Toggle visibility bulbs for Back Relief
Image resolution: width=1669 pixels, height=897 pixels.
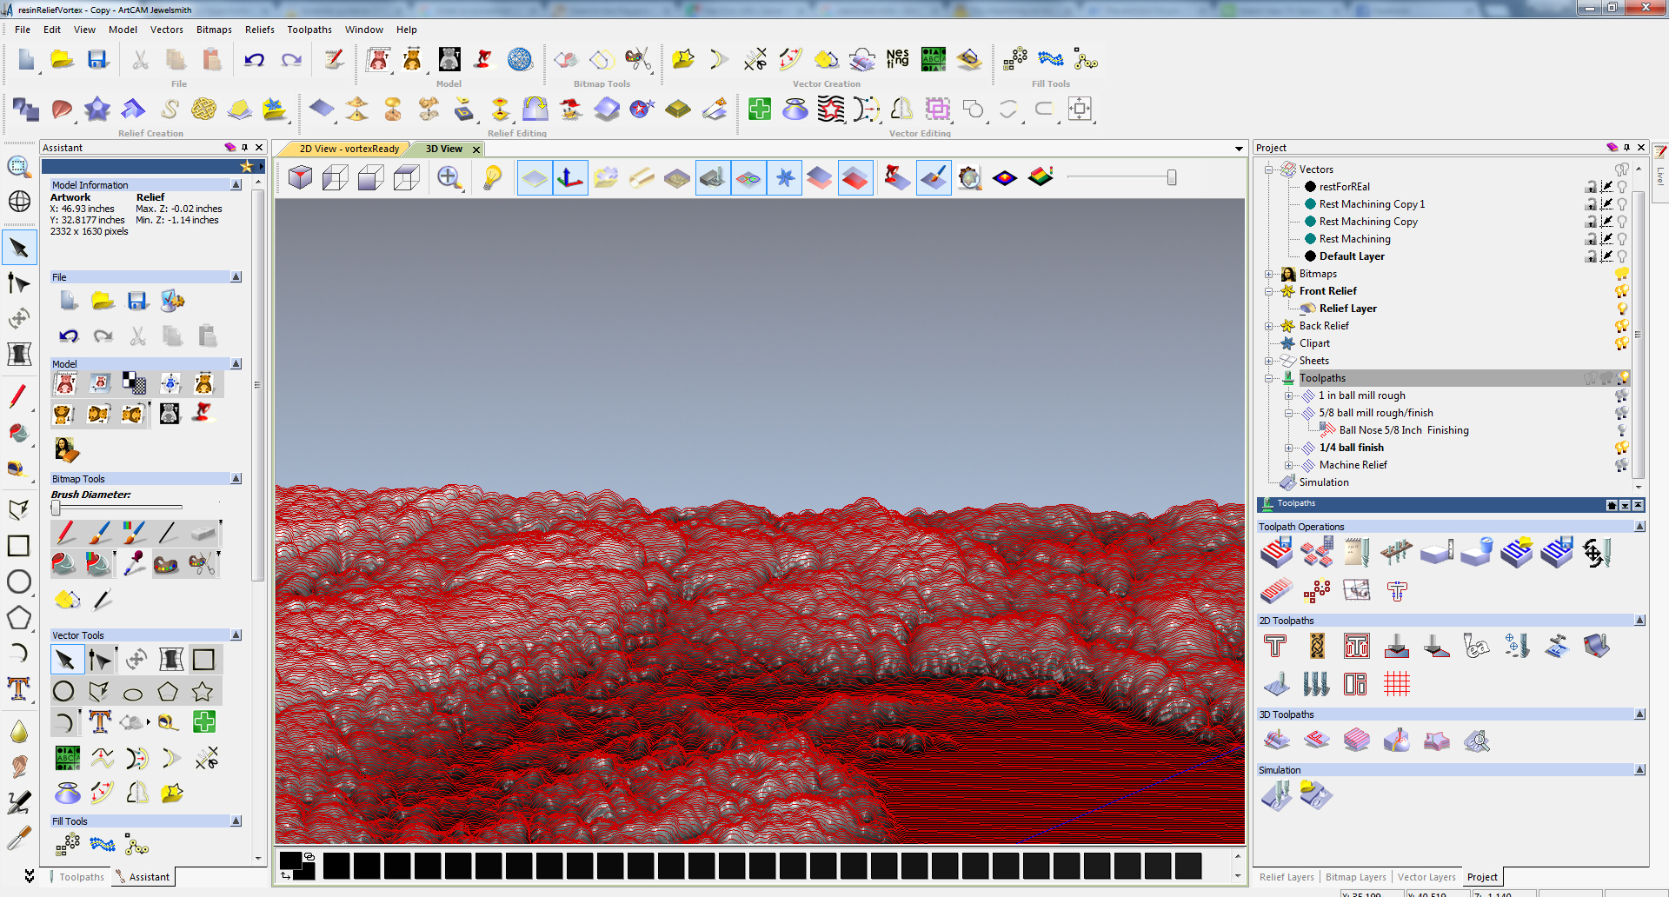point(1621,326)
